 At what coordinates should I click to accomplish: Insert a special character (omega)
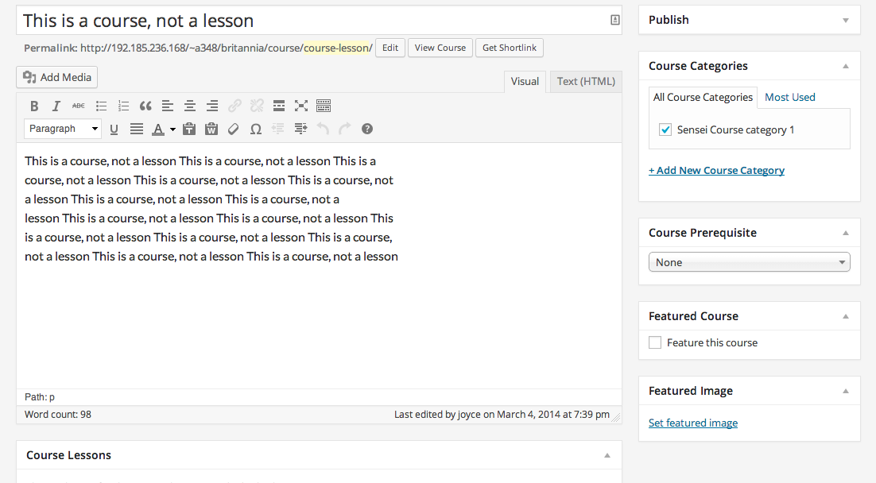(256, 129)
